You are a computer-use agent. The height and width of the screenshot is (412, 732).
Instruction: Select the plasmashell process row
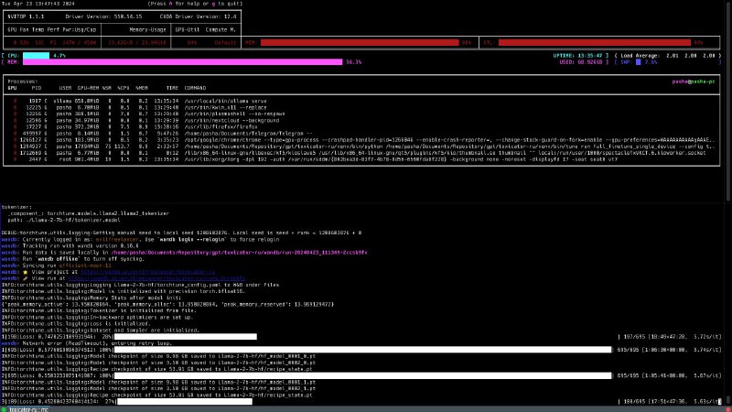[x=361, y=114]
